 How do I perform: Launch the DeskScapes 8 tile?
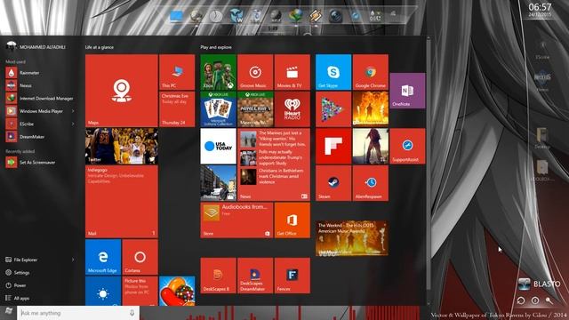(218, 276)
